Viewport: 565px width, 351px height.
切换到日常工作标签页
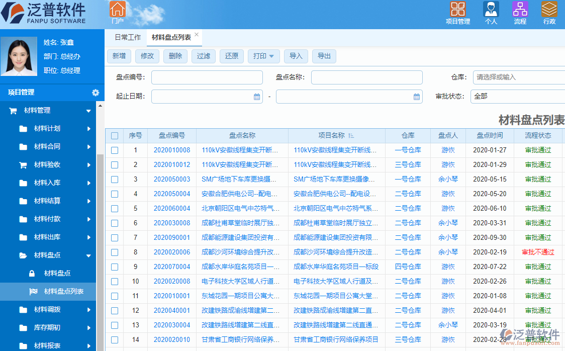pyautogui.click(x=127, y=37)
